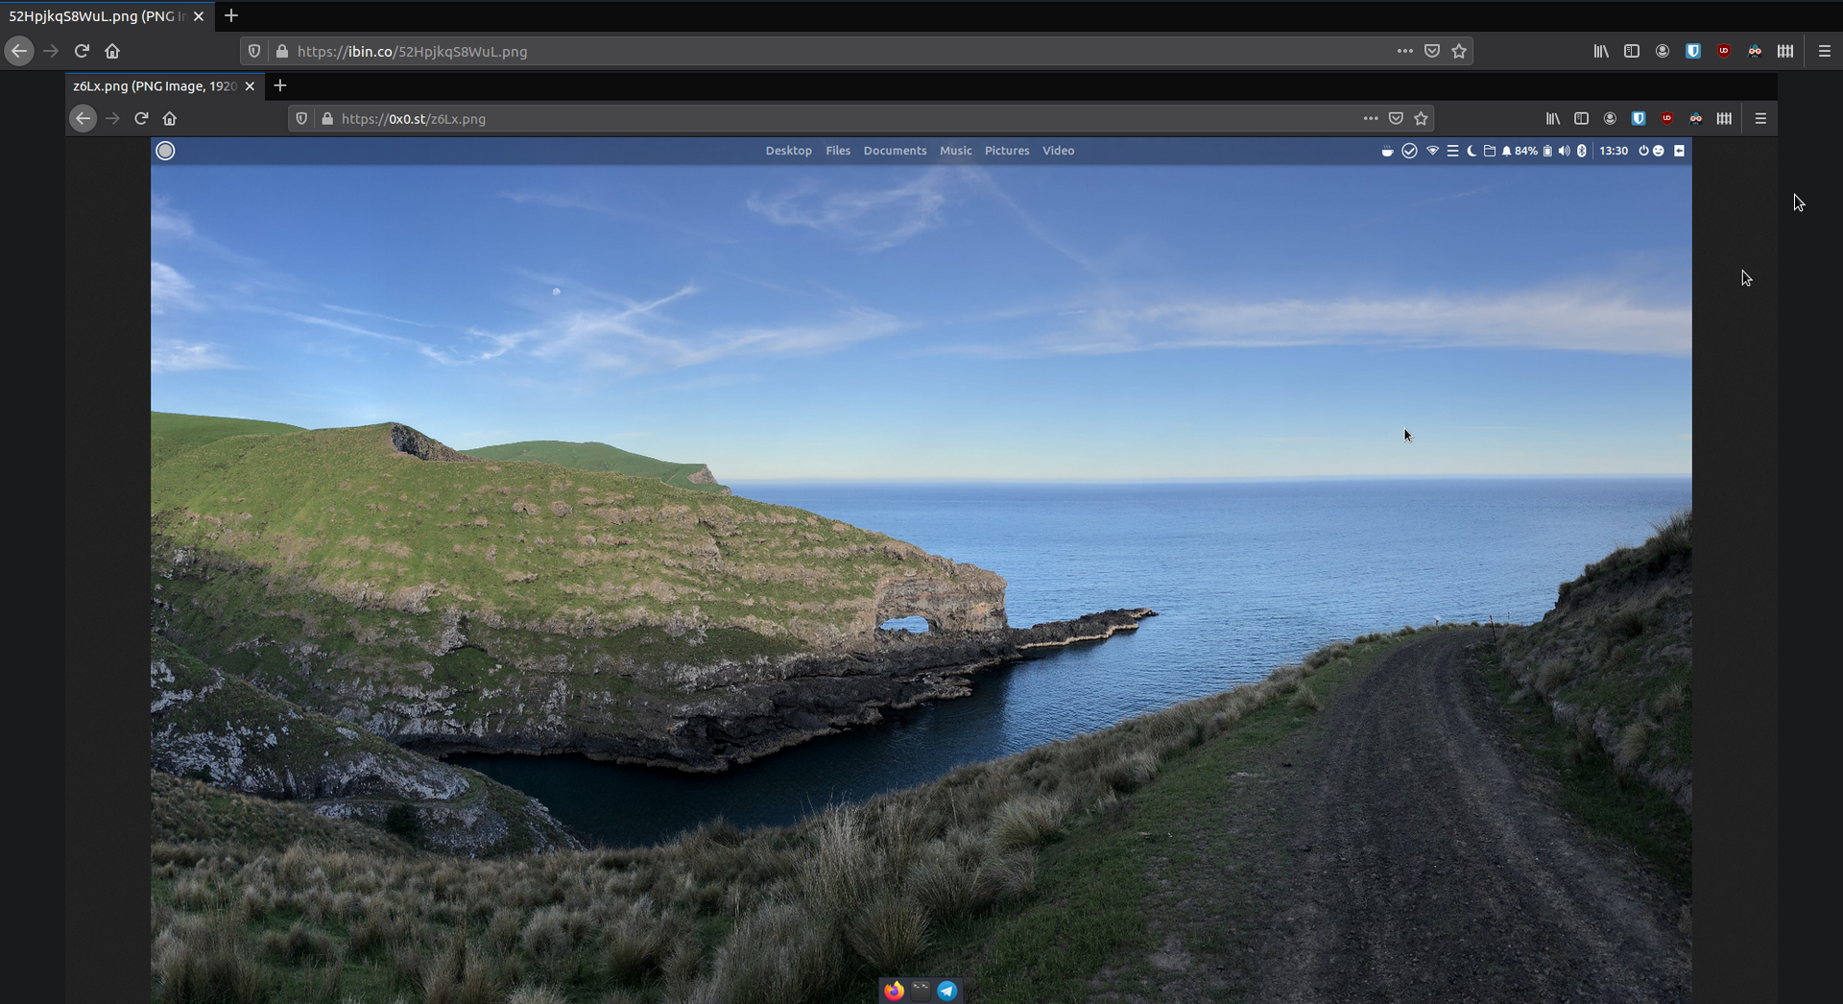
Task: Toggle the coffee cup caffeine tray icon
Action: pyautogui.click(x=1387, y=151)
